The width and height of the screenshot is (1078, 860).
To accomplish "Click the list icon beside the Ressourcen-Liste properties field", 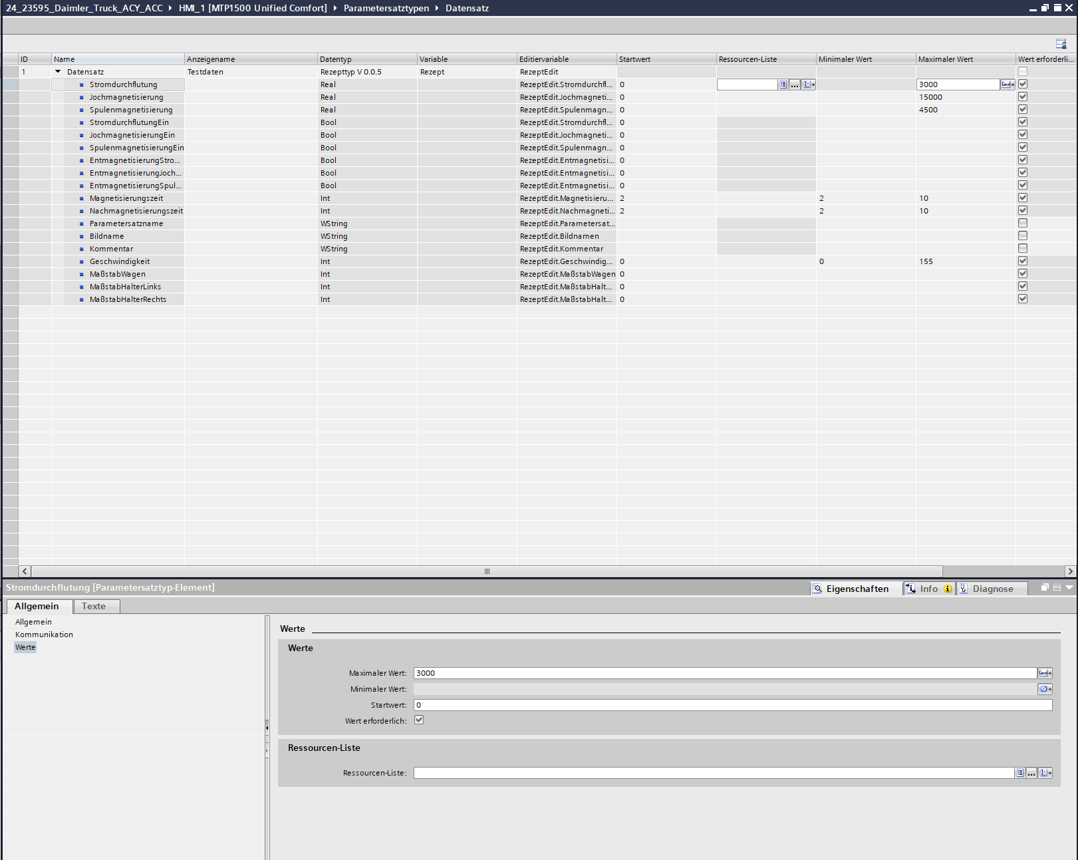I will (x=1019, y=773).
